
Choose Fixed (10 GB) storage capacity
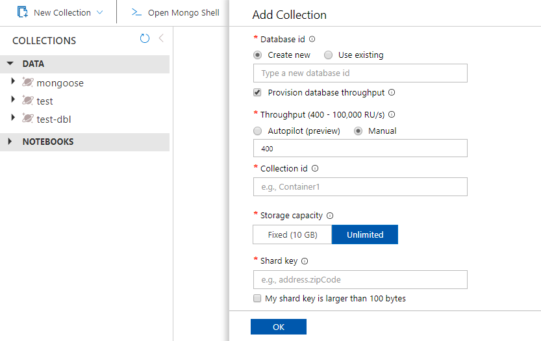click(x=292, y=234)
